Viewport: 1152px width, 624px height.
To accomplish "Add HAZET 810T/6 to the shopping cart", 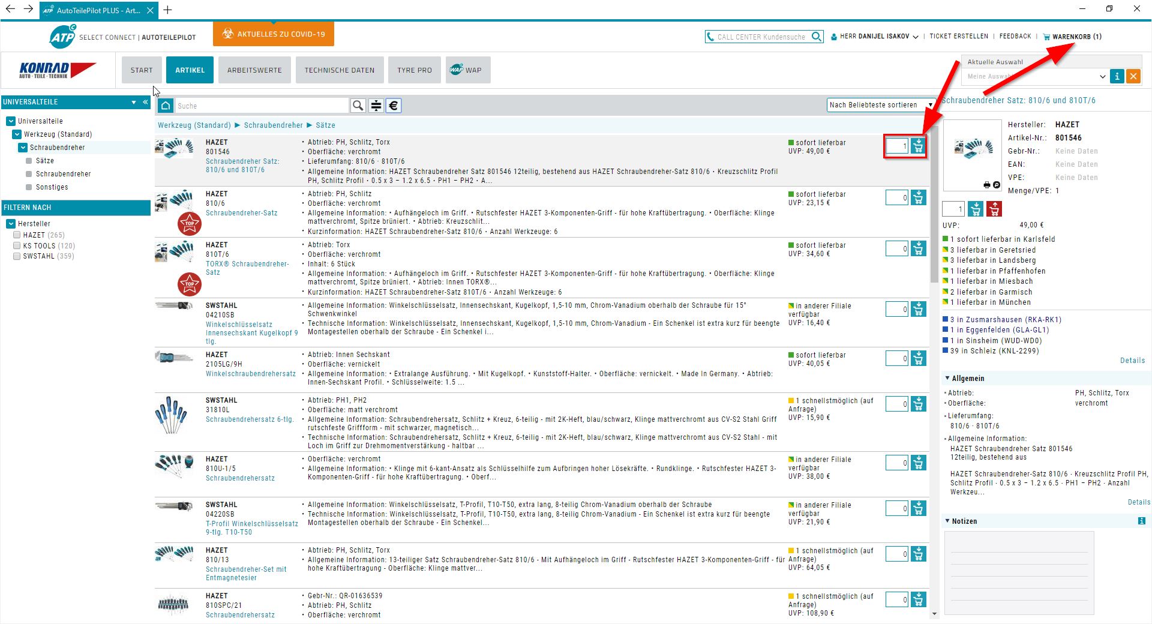I will coord(918,248).
